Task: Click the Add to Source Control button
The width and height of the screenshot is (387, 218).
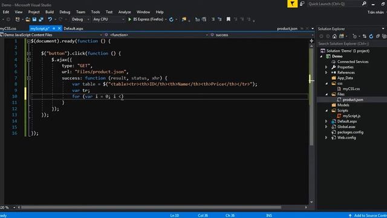Action: tap(368, 216)
